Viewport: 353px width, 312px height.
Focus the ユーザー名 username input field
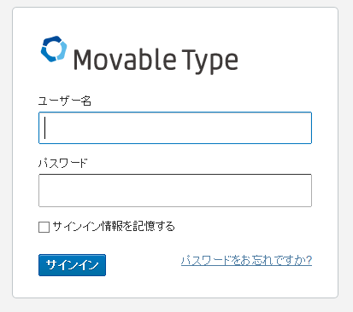pyautogui.click(x=175, y=128)
